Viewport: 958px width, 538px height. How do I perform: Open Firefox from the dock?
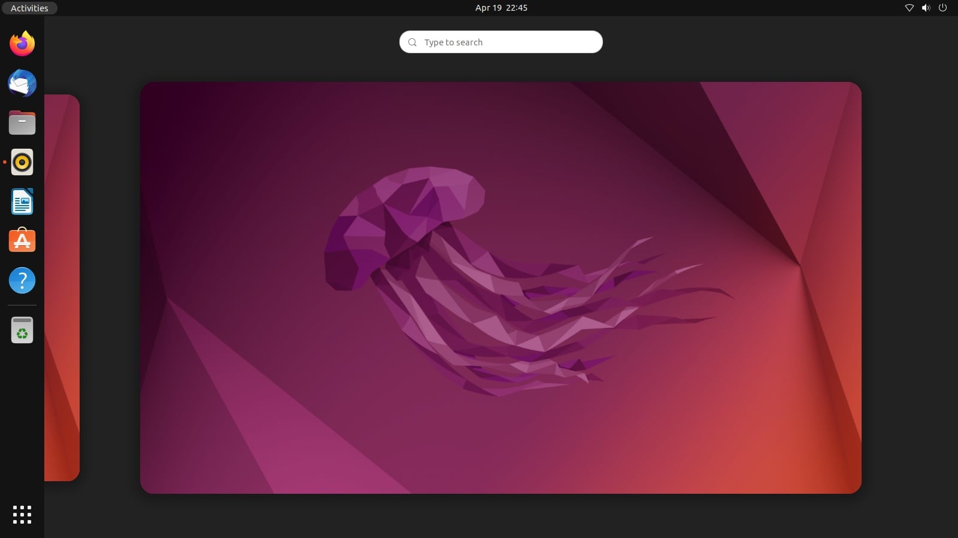click(22, 44)
